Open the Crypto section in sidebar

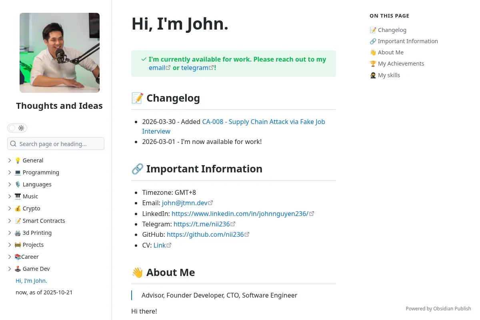(28, 208)
